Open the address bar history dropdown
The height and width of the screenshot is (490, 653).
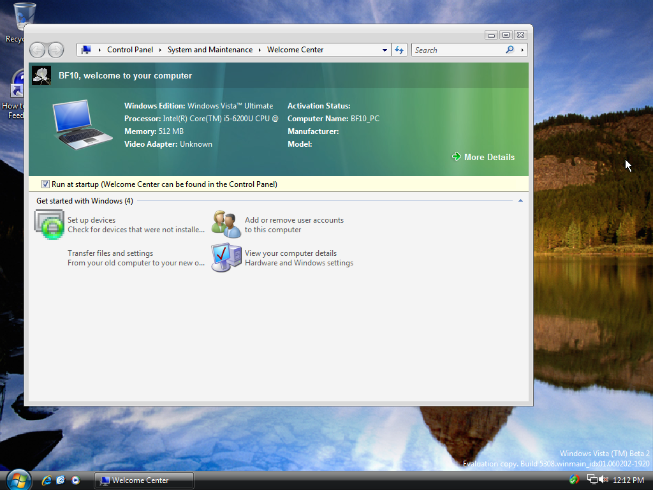[385, 50]
